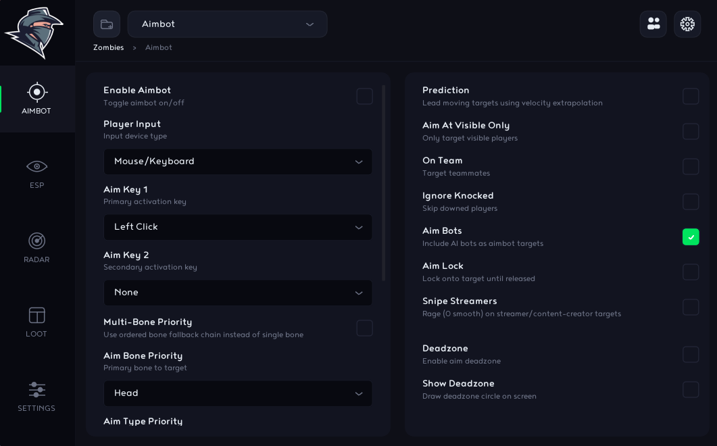Check the Aim At Visible Only box
This screenshot has height=446, width=717.
tap(691, 132)
